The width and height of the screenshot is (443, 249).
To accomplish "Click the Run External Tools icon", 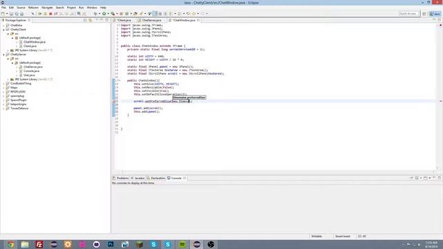I will (113, 14).
